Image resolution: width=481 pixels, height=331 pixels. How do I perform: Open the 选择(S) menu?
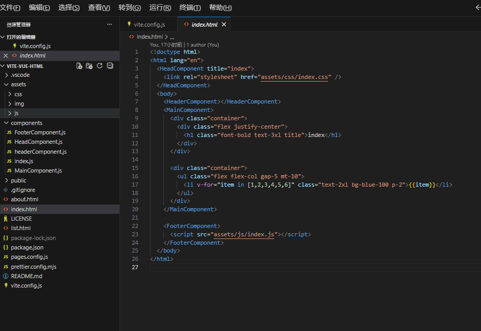pos(69,8)
